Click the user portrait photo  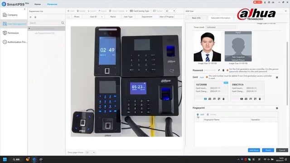pyautogui.click(x=208, y=46)
